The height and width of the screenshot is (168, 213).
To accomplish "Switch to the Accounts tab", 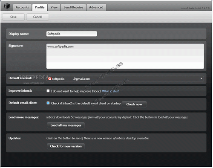I will (x=22, y=7).
